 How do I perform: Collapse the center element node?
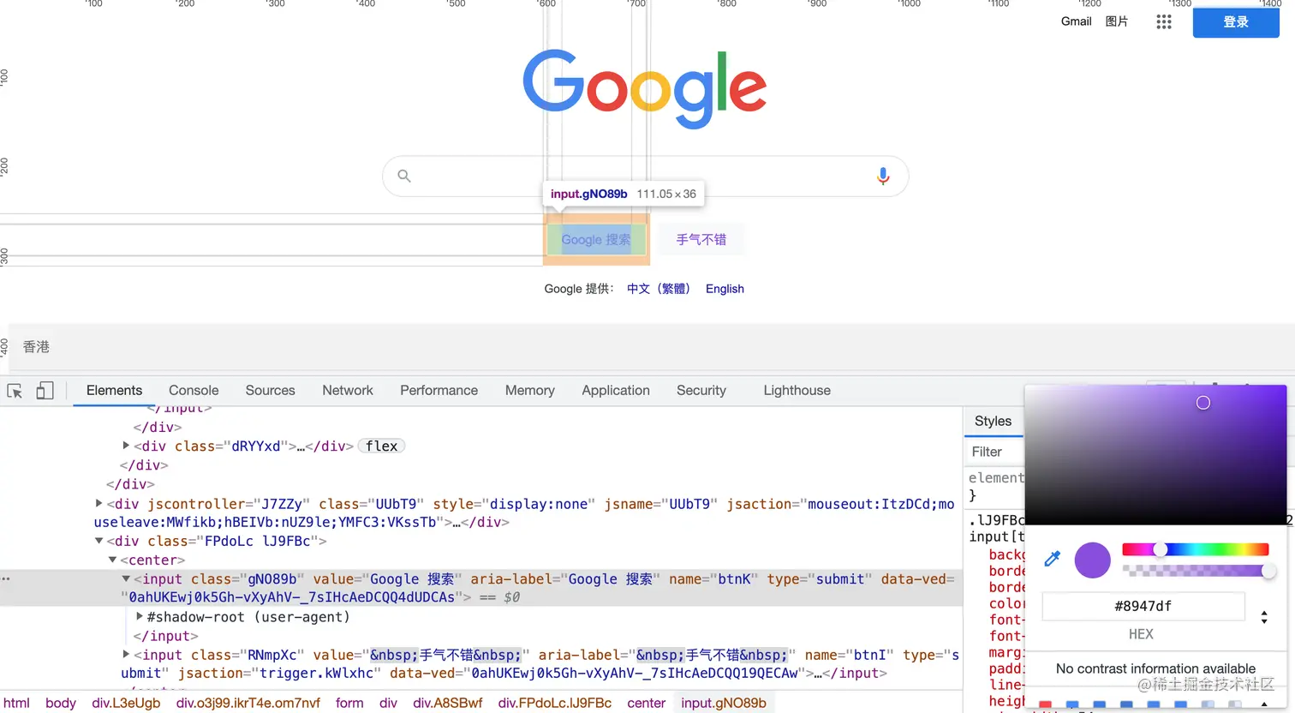[x=112, y=560]
